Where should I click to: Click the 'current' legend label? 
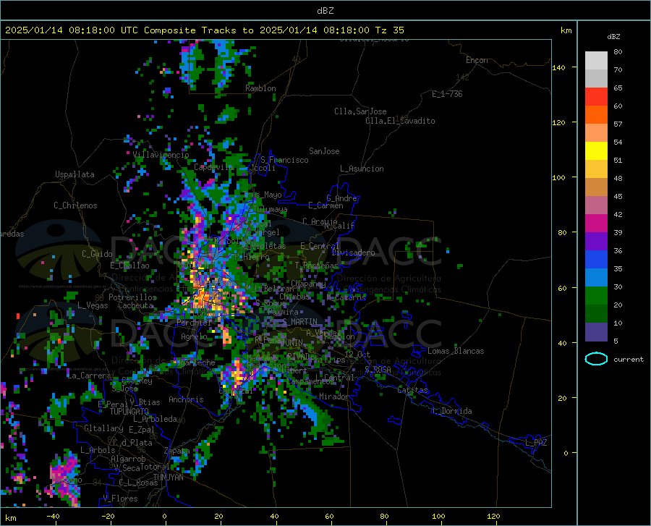[x=629, y=359]
